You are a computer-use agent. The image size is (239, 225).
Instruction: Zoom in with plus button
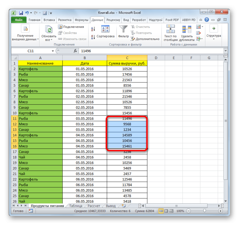[x=220, y=211]
